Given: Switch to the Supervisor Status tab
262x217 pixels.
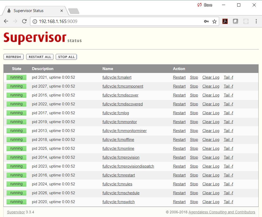Looking at the screenshot, I should coord(29,11).
